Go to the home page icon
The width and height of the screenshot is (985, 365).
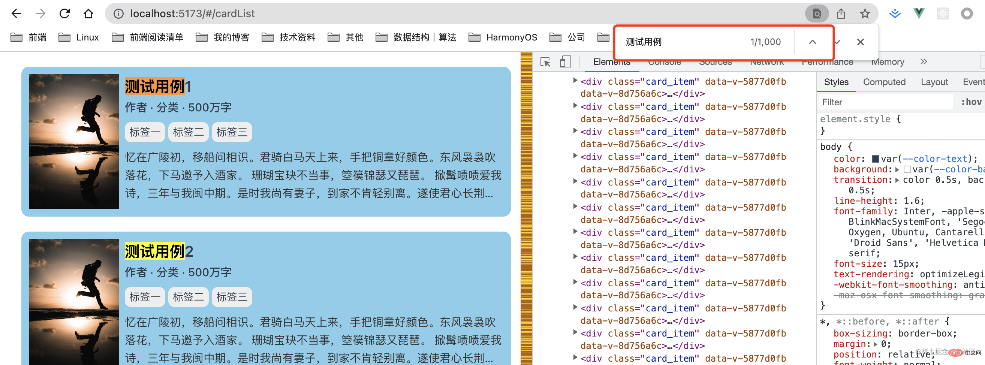tap(88, 14)
